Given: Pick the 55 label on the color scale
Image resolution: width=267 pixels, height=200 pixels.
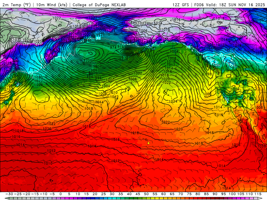Looking at the screenshot, I should (x=155, y=194).
